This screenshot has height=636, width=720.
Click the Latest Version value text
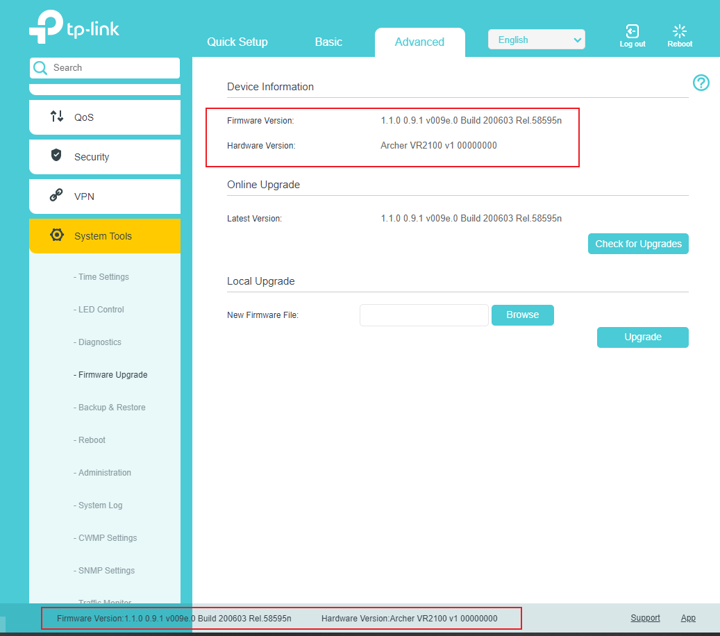click(x=471, y=218)
